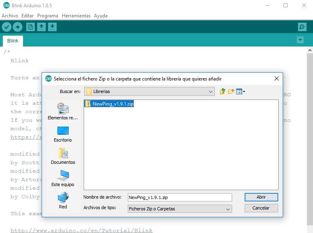Screen dimensions: 313x233
Task: Click the Save sketch down-arrow icon
Action: point(52,27)
